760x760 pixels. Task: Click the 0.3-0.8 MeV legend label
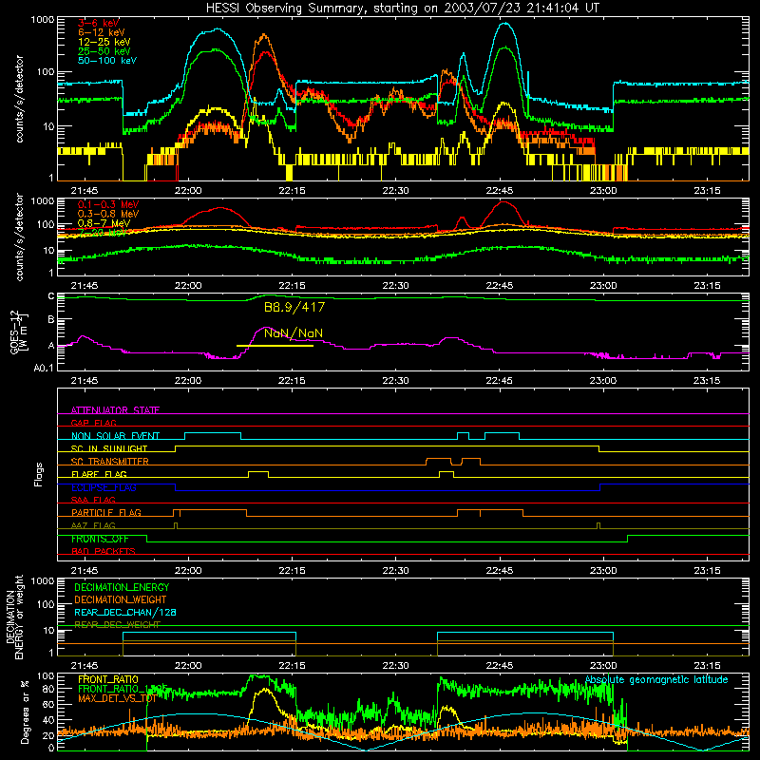click(108, 214)
